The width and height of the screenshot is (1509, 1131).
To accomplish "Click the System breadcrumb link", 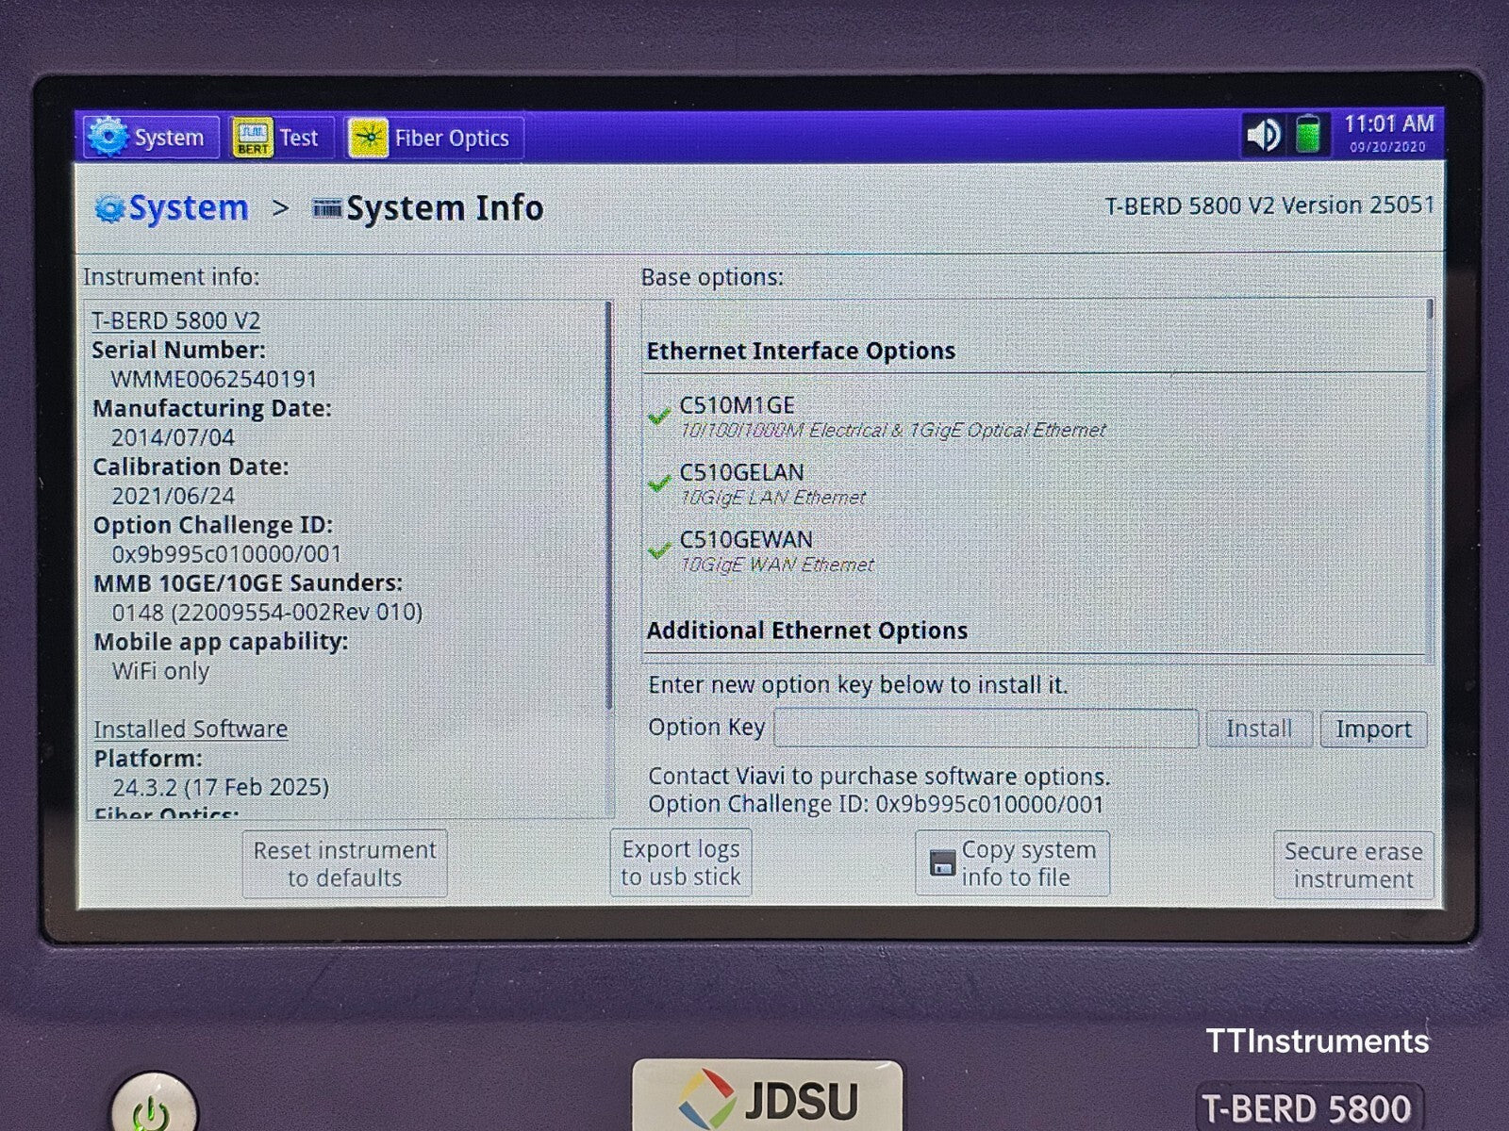I will (189, 207).
